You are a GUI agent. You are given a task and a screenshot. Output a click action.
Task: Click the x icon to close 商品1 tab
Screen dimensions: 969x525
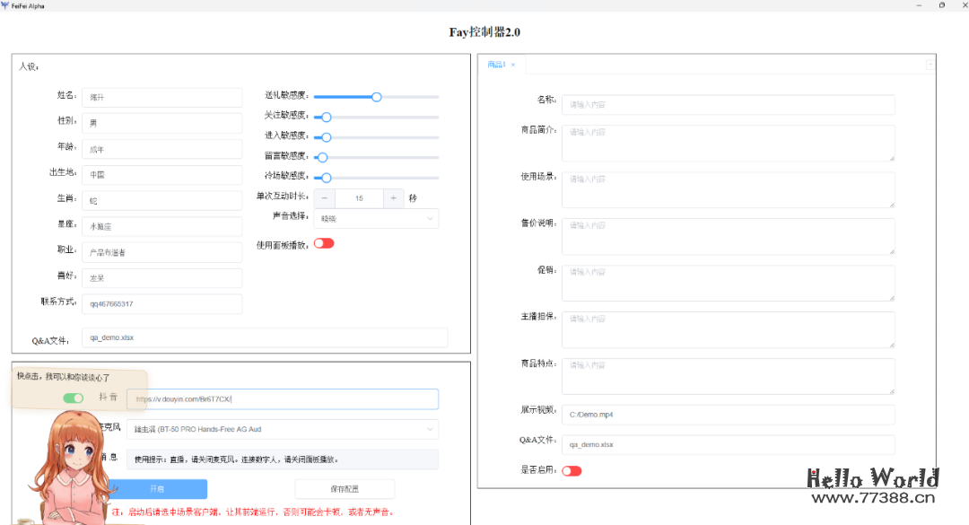tap(511, 64)
